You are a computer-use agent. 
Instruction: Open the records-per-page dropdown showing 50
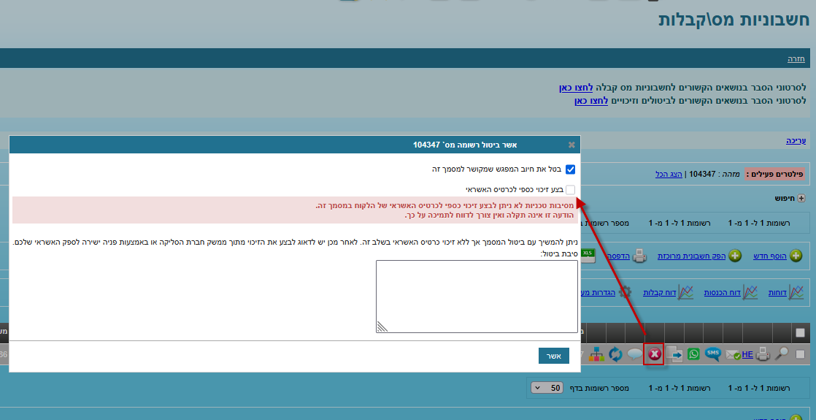547,388
